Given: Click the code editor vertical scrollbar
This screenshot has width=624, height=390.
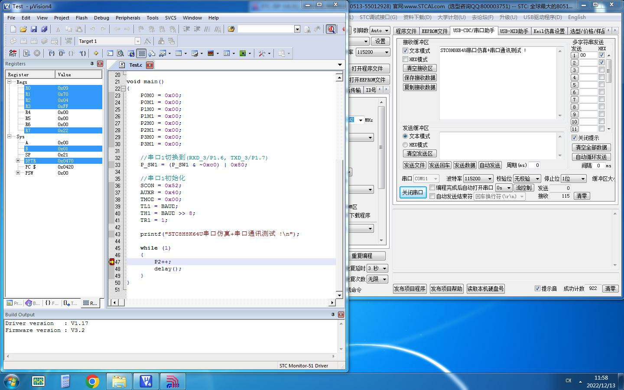Looking at the screenshot, I should click(339, 185).
